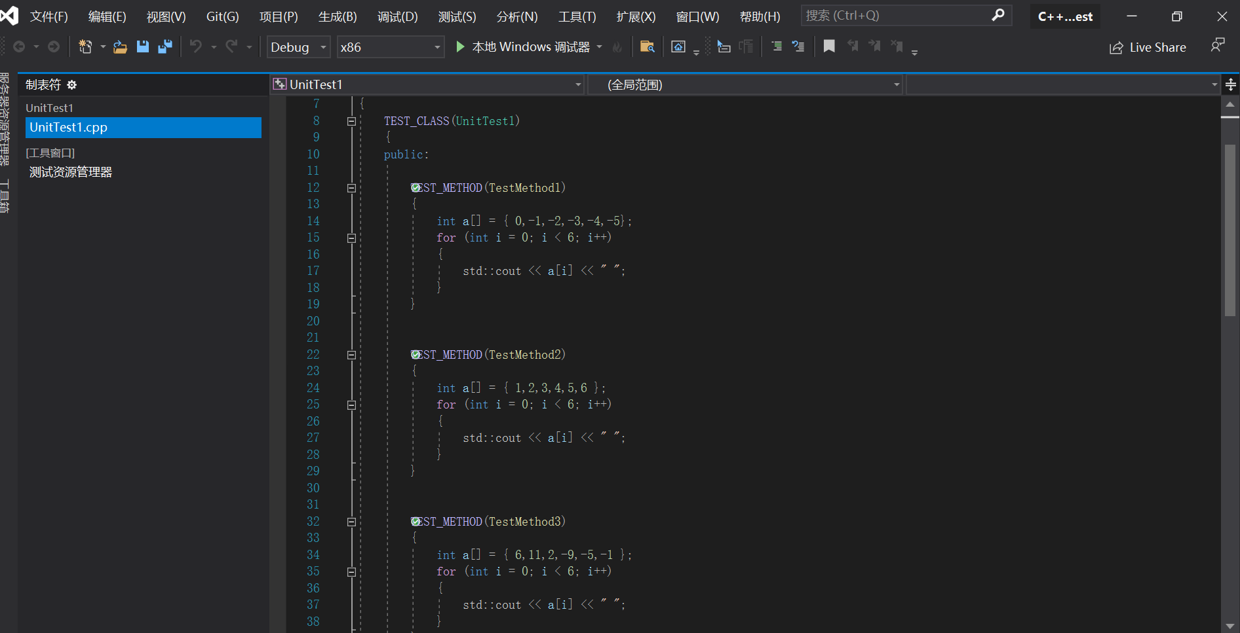The height and width of the screenshot is (633, 1240).
Task: Open the UnitTest1 project scope dropdown
Action: [x=427, y=84]
